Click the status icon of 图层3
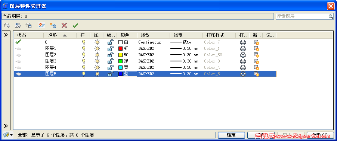The width and height of the screenshot is (337, 141). [19, 61]
